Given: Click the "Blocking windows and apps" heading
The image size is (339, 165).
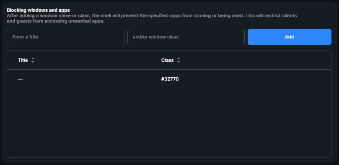Looking at the screenshot, I should 38,10.
